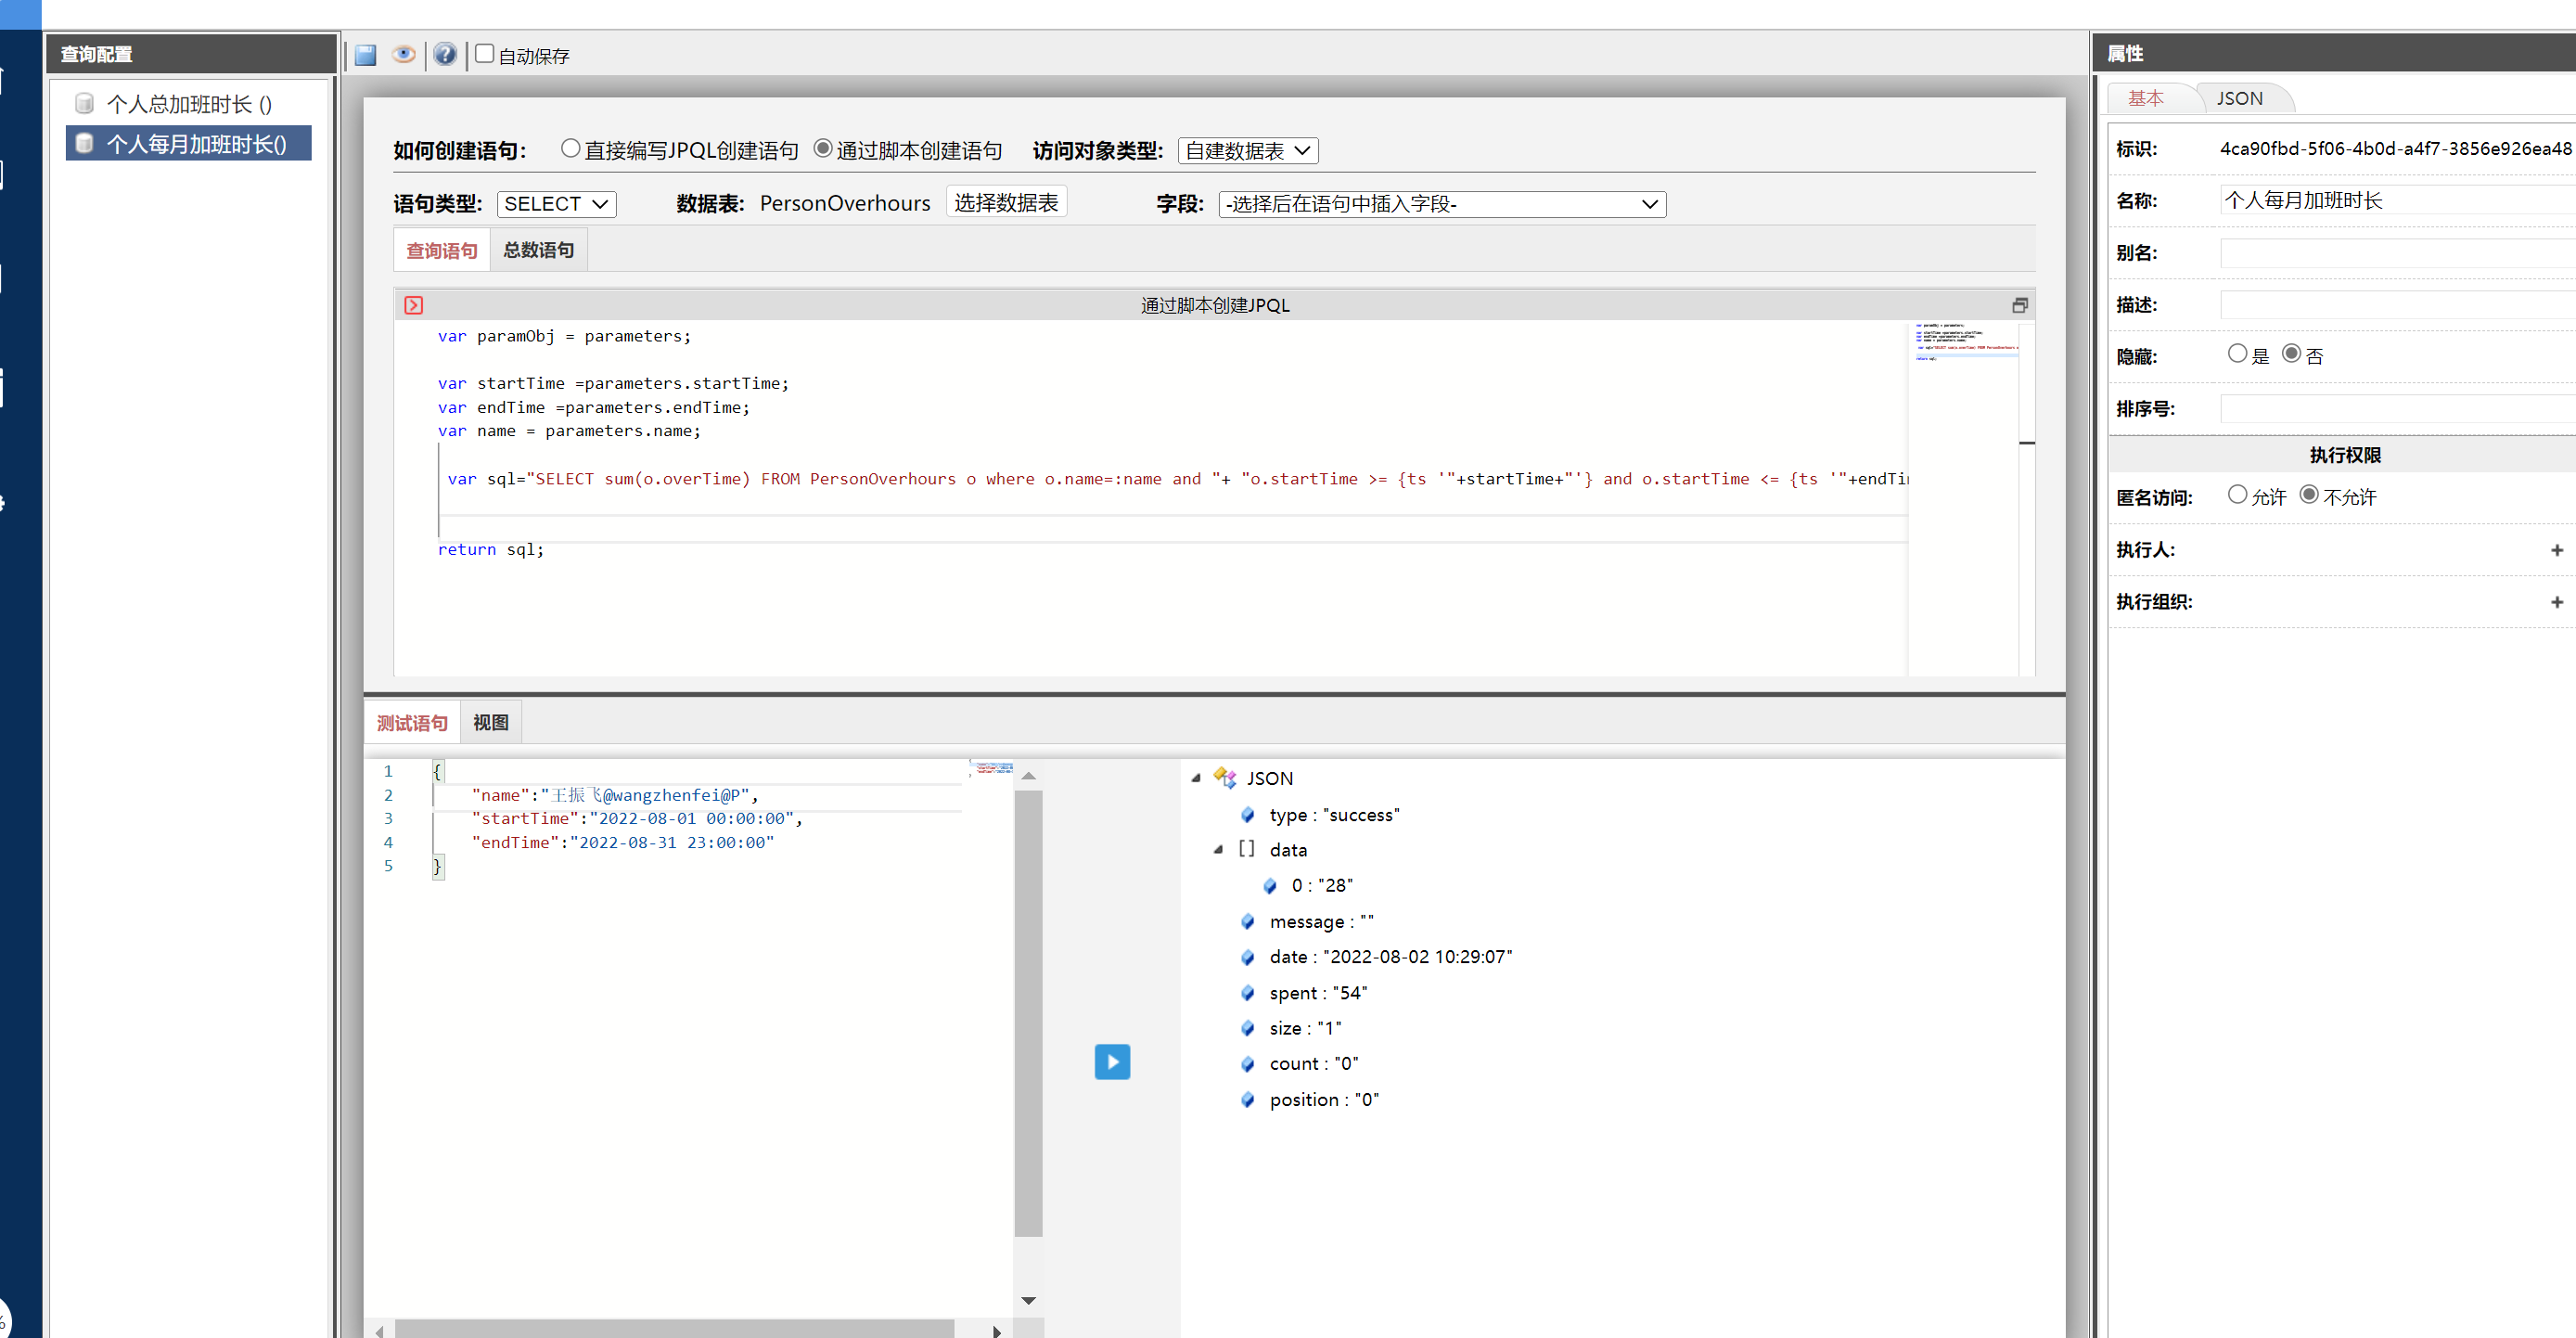Click the blue save icon in toolbar
This screenshot has width=2576, height=1338.
click(x=366, y=55)
